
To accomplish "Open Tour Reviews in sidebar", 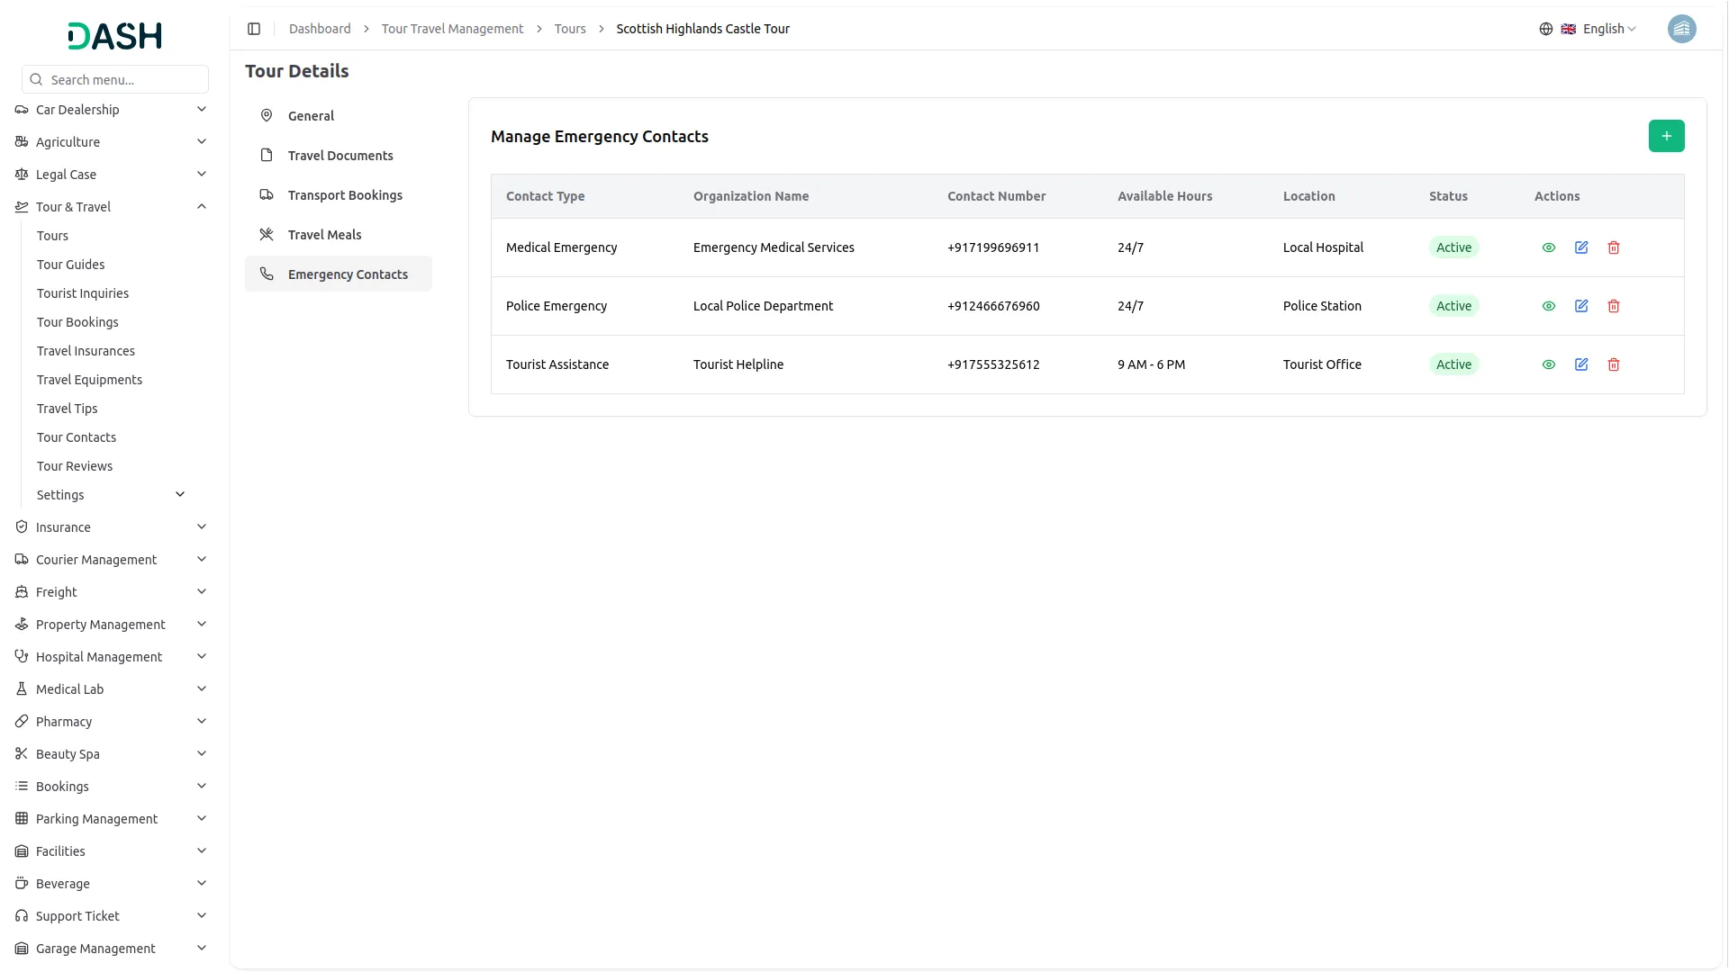I will tap(75, 466).
